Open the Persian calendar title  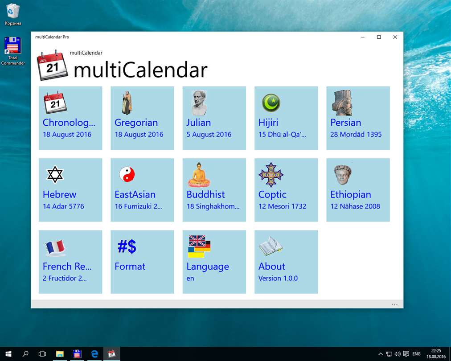[x=345, y=123]
